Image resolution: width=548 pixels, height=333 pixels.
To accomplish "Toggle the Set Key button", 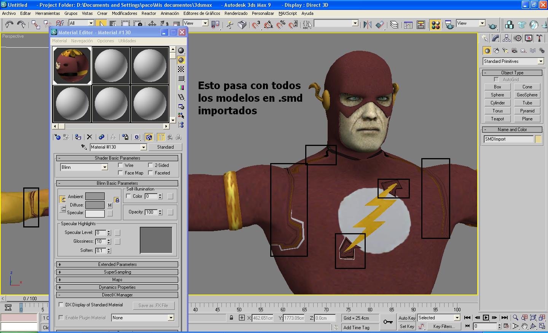I will [407, 327].
